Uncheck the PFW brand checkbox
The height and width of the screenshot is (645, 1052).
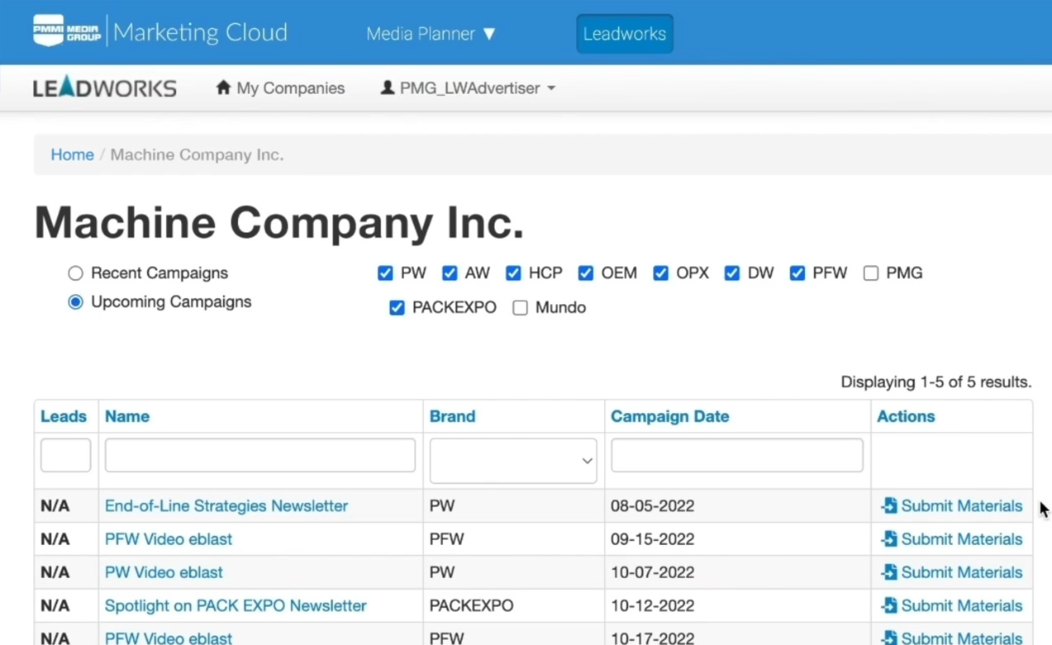797,273
